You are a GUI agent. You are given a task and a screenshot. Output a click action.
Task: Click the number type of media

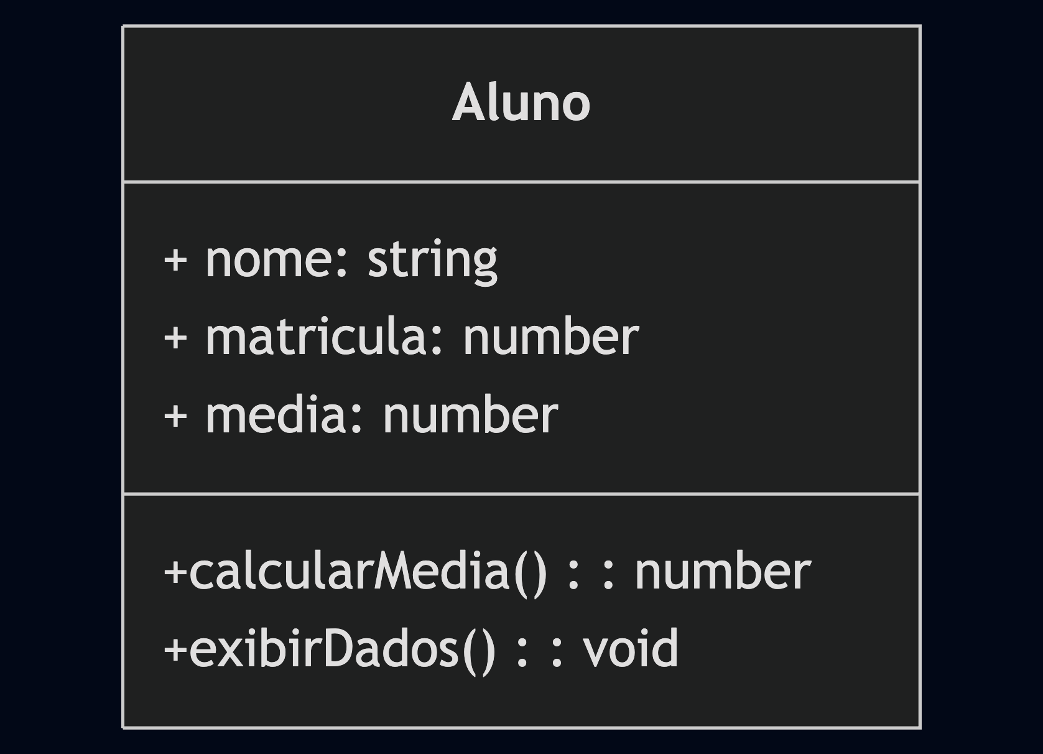[x=470, y=415]
